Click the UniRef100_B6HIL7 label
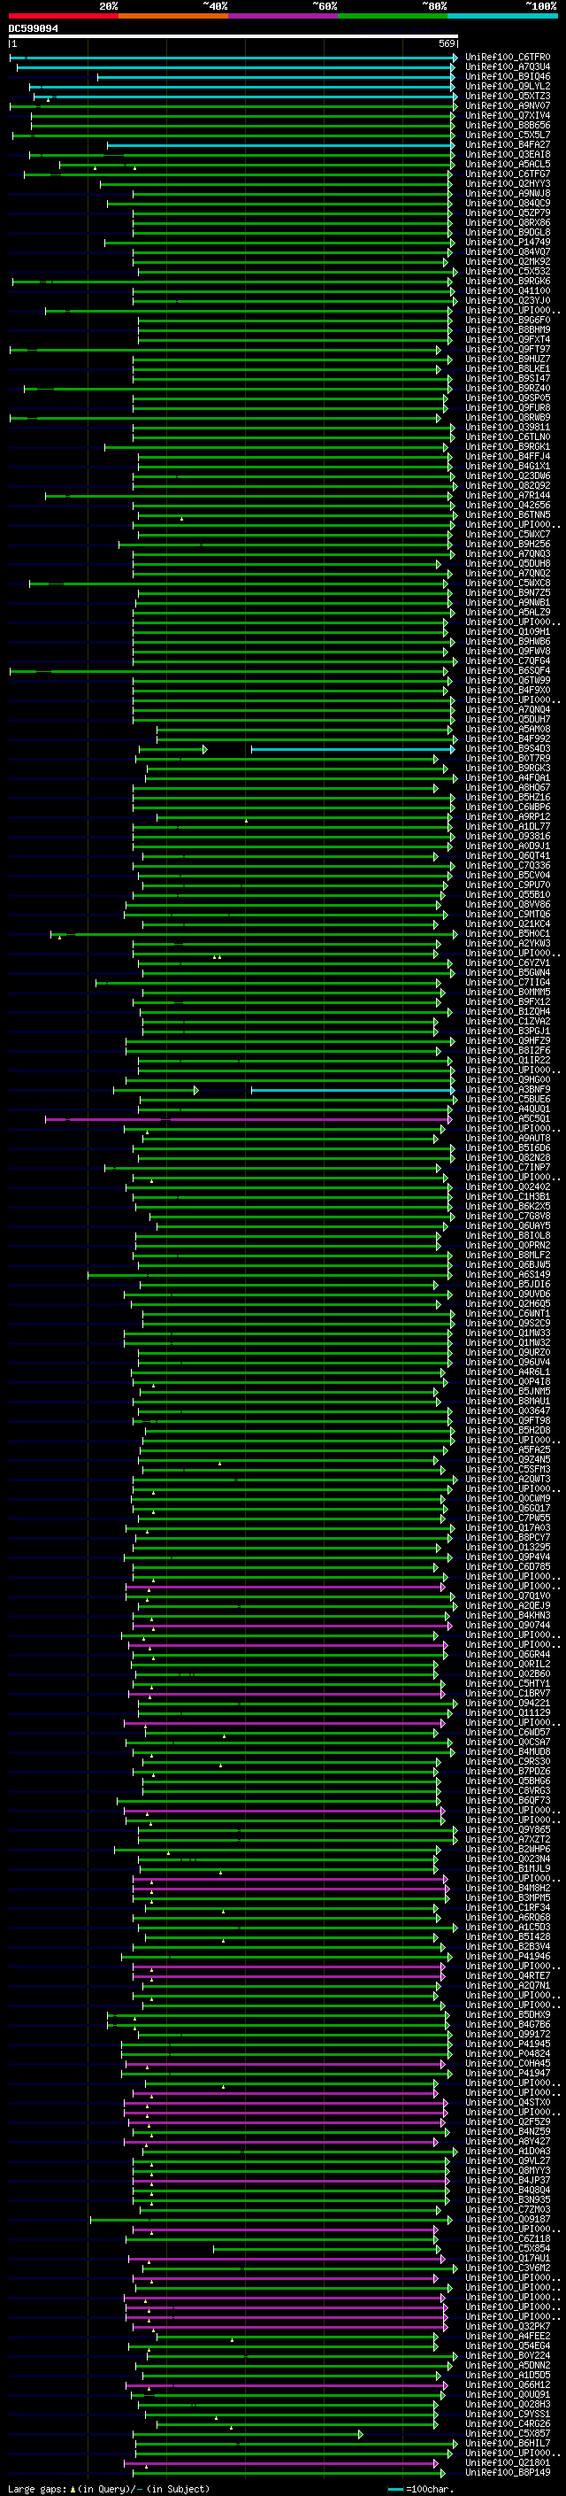 coord(507,2443)
